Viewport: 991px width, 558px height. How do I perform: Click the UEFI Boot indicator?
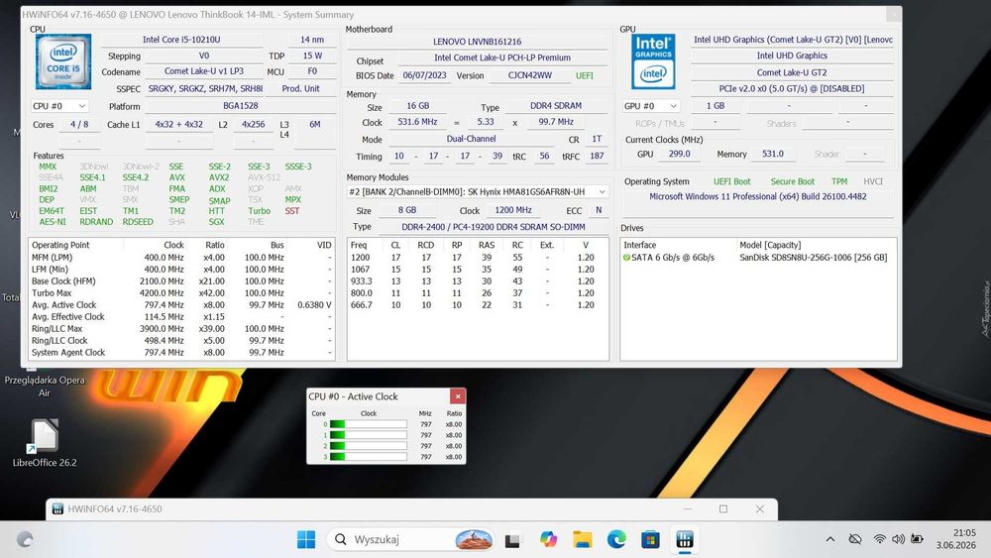[x=732, y=182]
